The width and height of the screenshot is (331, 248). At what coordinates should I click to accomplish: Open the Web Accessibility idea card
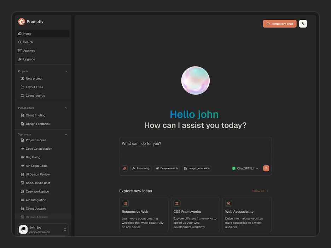tap(247, 214)
